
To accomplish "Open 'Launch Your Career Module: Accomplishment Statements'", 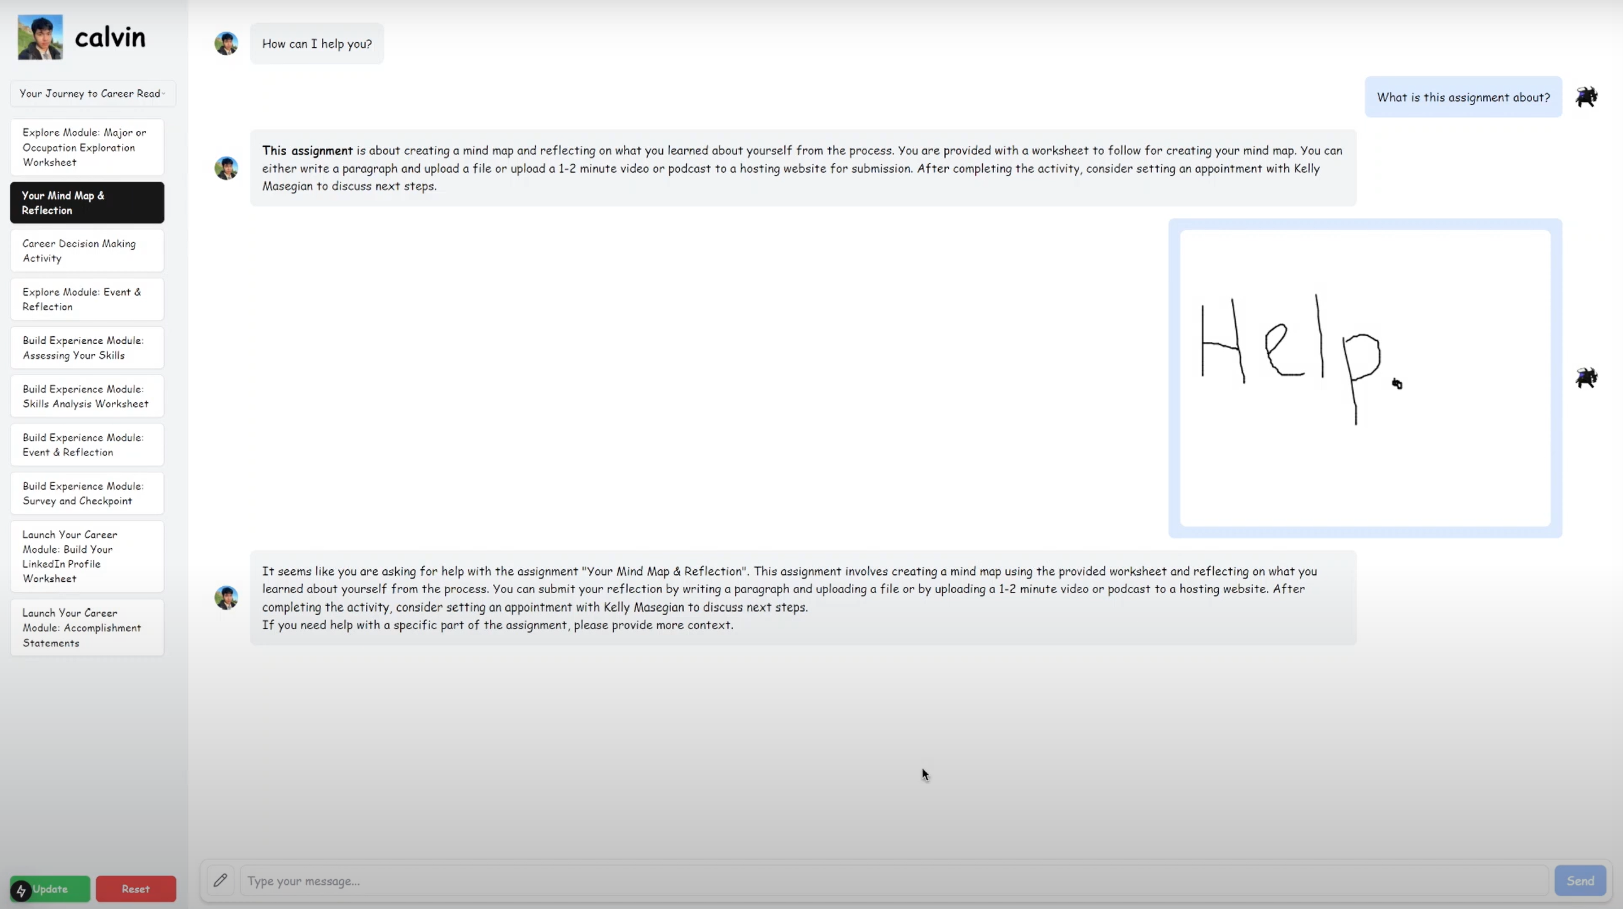I will [87, 627].
